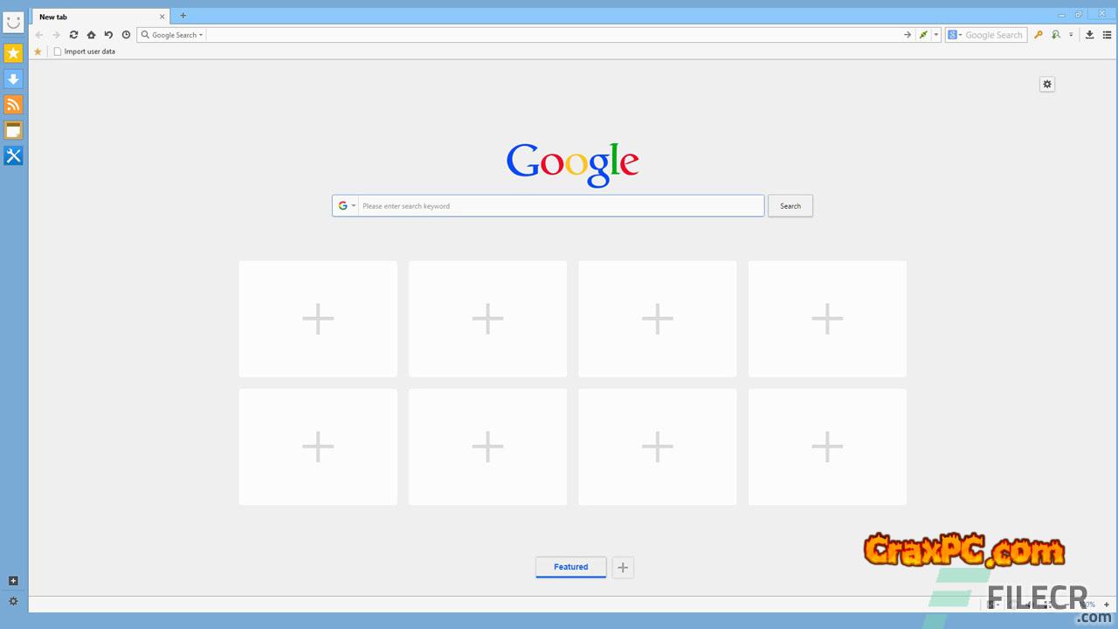Open the RSS feed reader sidebar panel
This screenshot has height=629, width=1118.
[x=13, y=105]
